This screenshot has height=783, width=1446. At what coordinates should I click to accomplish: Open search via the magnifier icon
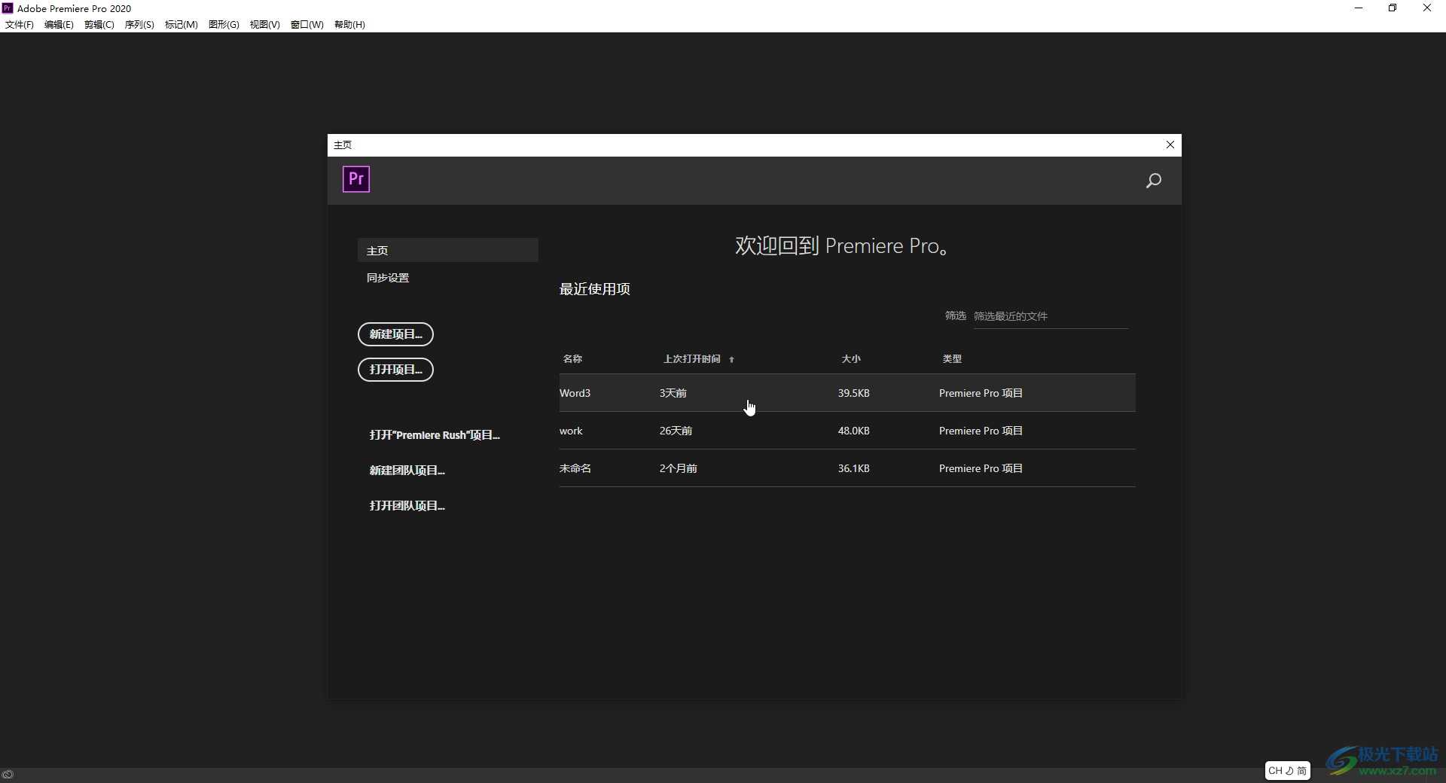1153,181
